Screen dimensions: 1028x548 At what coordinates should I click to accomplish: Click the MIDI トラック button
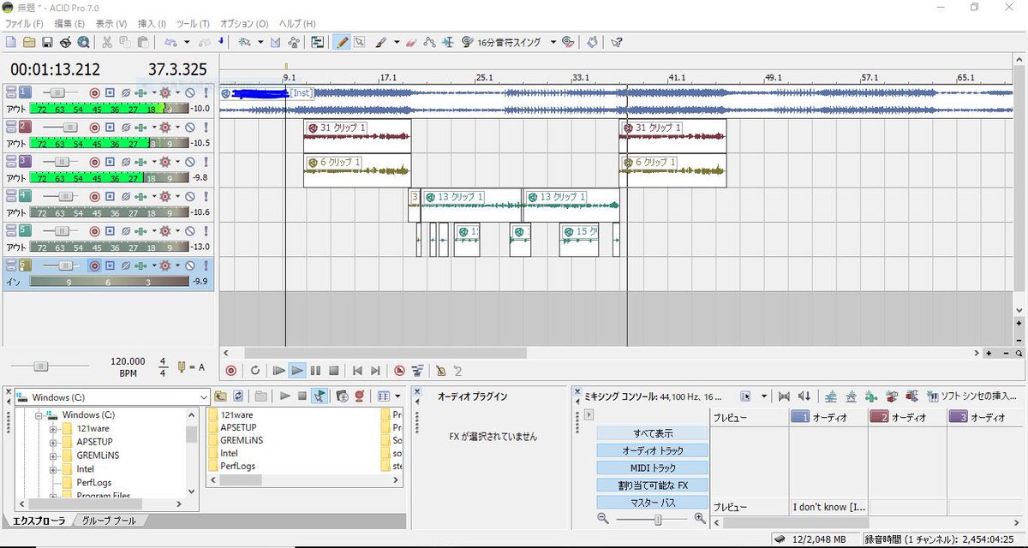click(653, 468)
